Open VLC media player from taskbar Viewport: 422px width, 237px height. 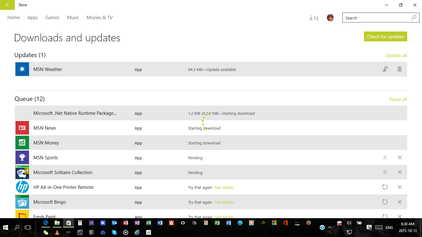click(57, 232)
